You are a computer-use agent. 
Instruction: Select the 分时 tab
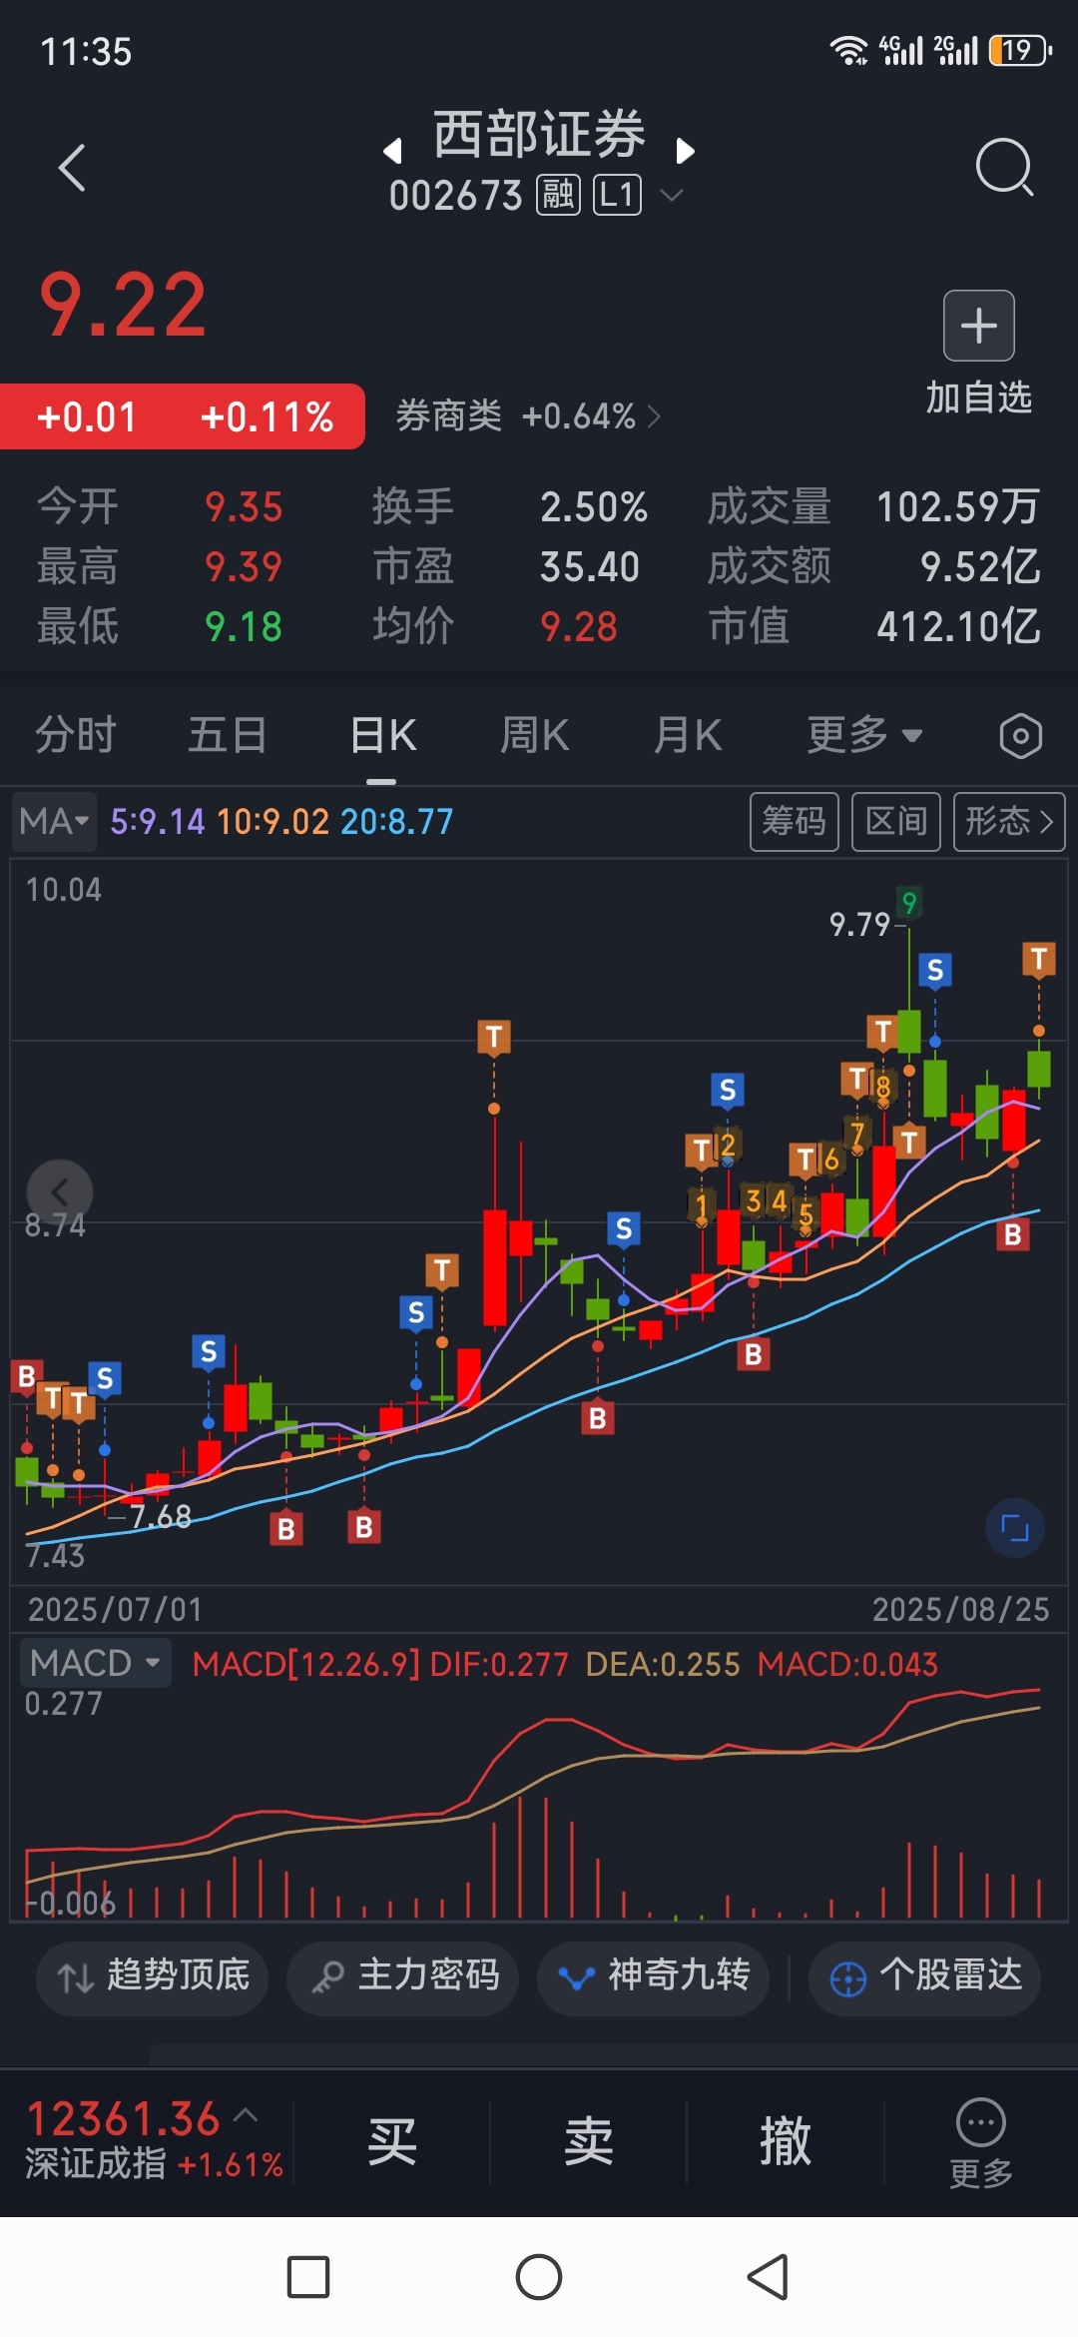pyautogui.click(x=76, y=736)
